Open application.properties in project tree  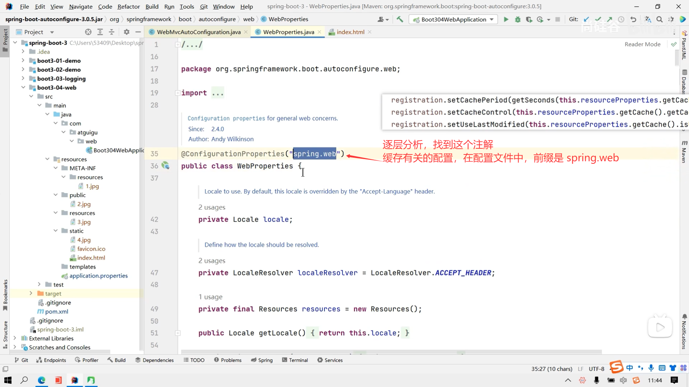click(x=98, y=276)
